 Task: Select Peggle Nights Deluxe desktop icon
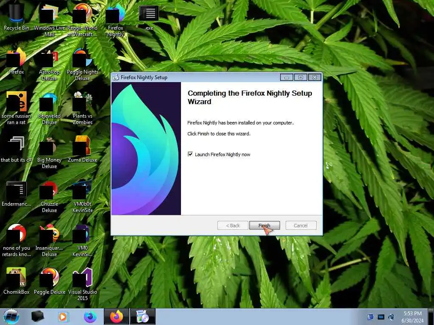coord(83,64)
